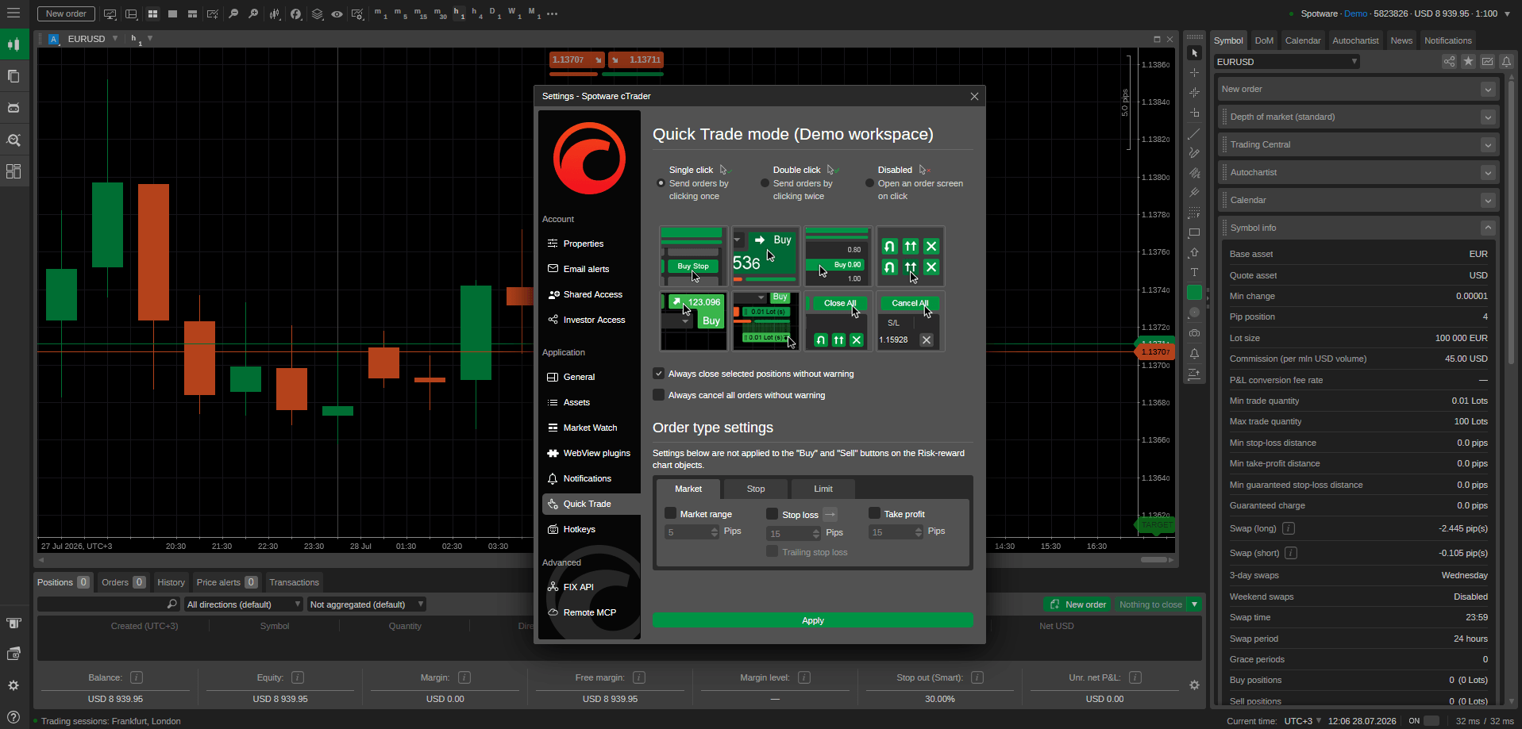
Task: Select the trend line drawing tool
Action: (x=1194, y=133)
